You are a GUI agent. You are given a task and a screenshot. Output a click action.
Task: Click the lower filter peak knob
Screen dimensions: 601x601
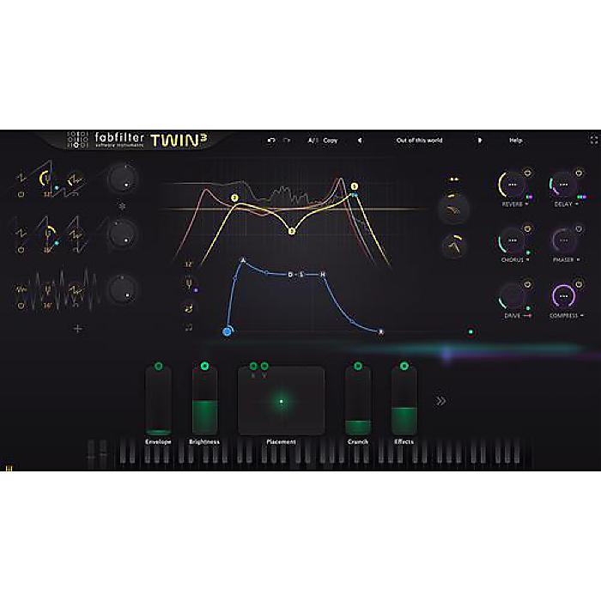pyautogui.click(x=454, y=245)
